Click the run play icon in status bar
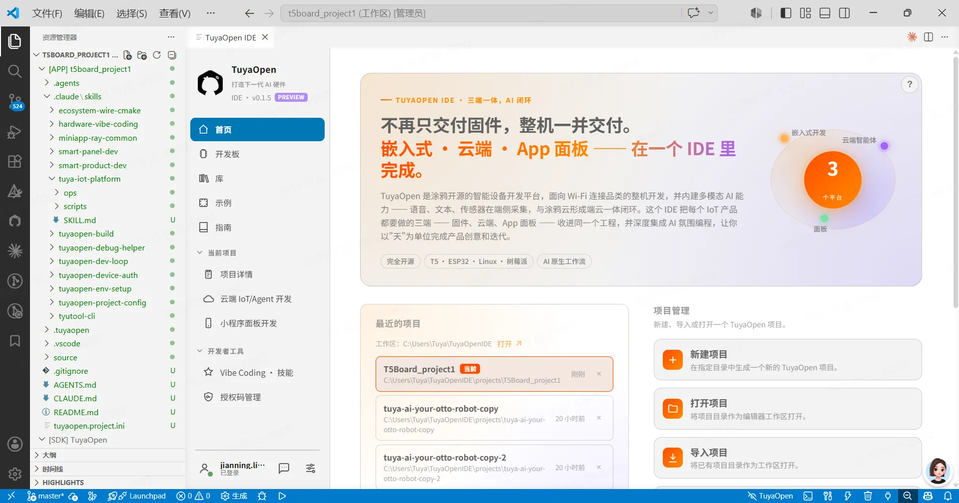Viewport: 959px width, 503px height. pyautogui.click(x=282, y=496)
